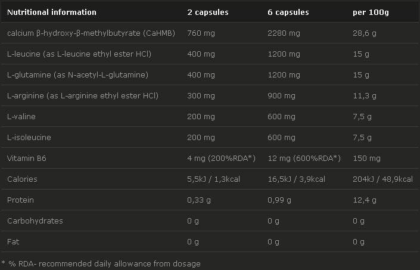Click the L-isoleucine row label
The width and height of the screenshot is (420, 270).
tap(29, 137)
